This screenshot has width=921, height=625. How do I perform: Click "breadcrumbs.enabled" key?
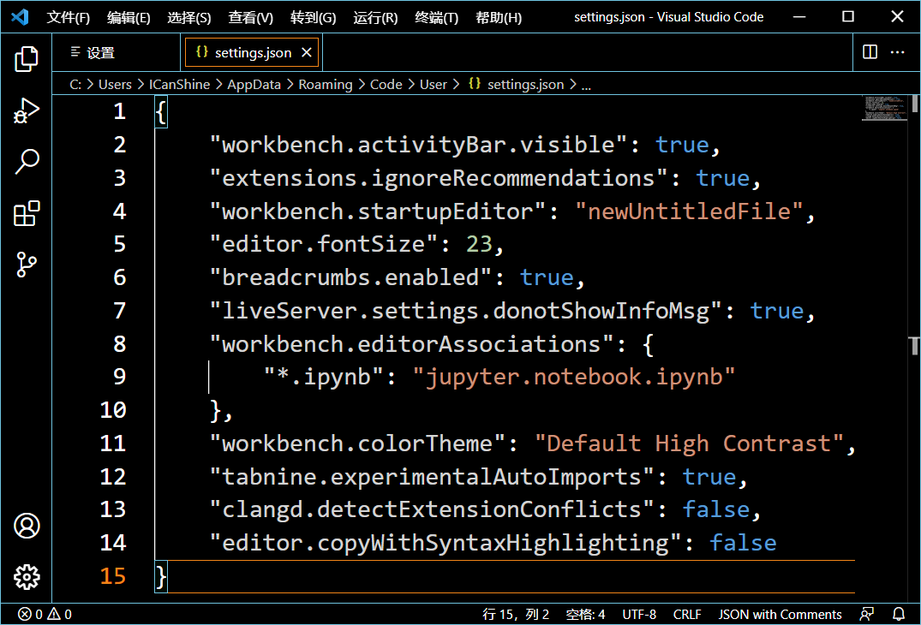(350, 277)
